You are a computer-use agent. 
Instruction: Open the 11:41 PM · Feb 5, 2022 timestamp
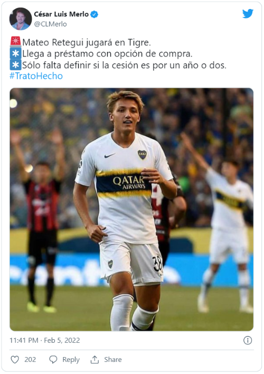(44, 340)
